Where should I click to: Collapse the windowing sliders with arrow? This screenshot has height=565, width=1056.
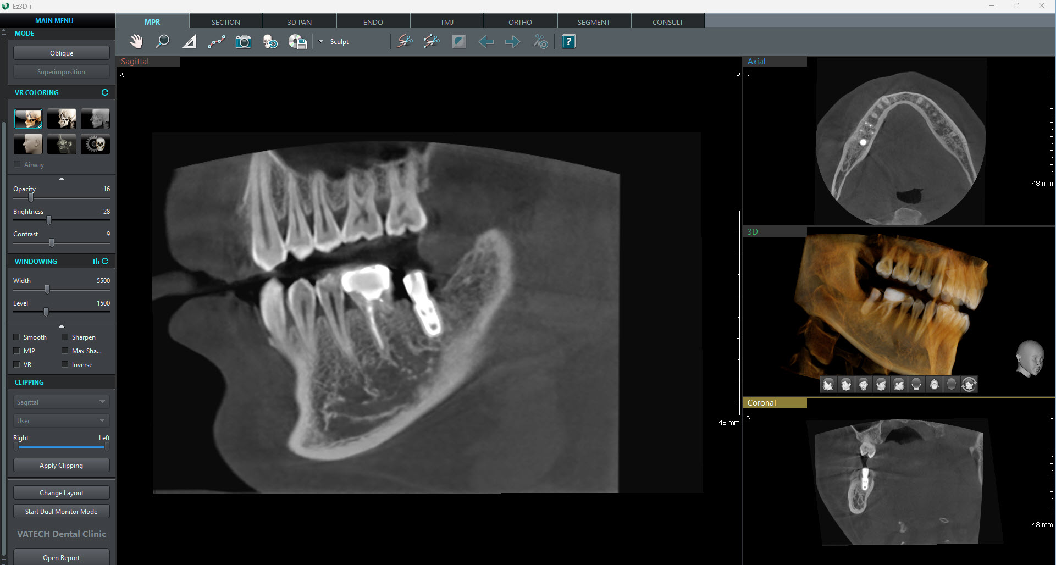(x=62, y=326)
